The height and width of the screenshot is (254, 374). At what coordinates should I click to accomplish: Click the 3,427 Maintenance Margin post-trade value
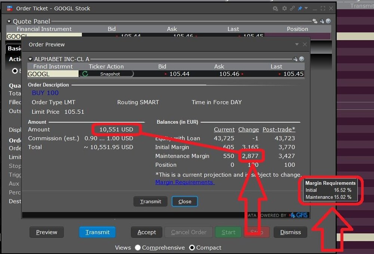click(287, 156)
